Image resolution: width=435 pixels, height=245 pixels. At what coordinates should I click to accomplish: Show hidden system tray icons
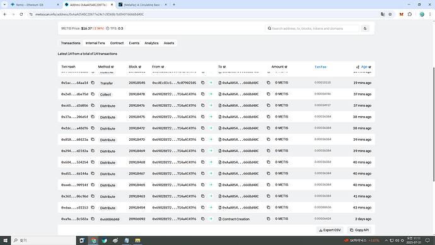pos(386,241)
